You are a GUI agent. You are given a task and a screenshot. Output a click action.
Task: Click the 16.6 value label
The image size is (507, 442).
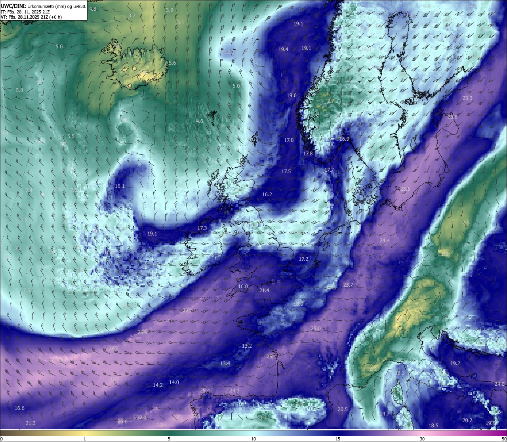19,408
